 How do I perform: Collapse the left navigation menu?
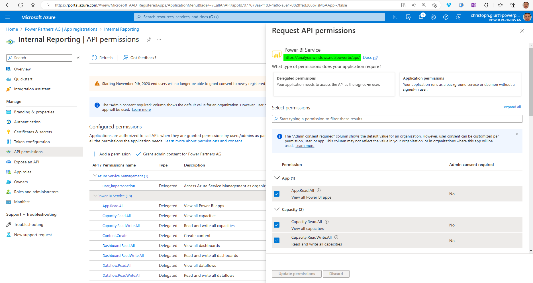pos(78,58)
